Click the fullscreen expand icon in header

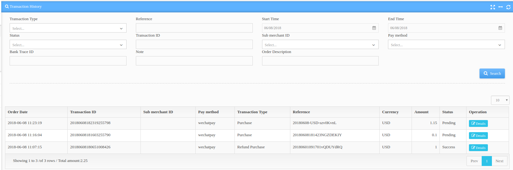493,7
